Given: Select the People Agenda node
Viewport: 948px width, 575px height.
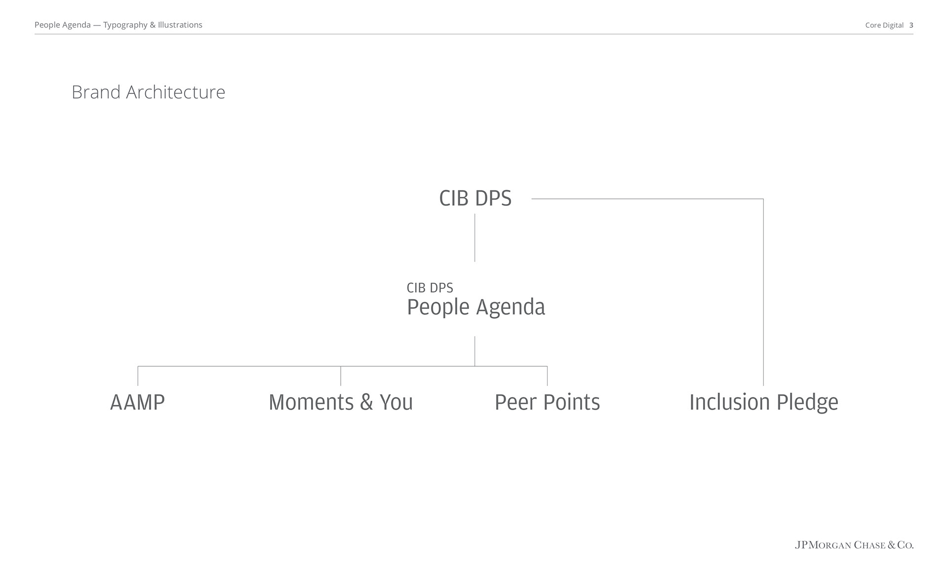Looking at the screenshot, I should (476, 307).
